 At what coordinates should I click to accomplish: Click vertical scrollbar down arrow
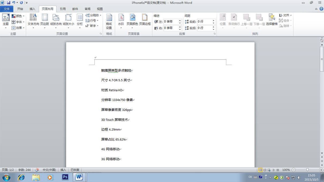[322, 153]
